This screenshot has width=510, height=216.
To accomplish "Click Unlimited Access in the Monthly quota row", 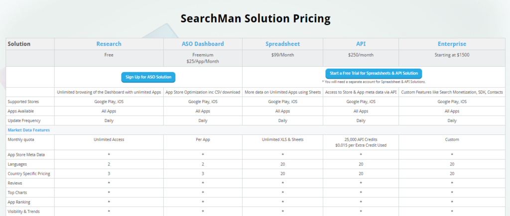I will tap(109, 139).
